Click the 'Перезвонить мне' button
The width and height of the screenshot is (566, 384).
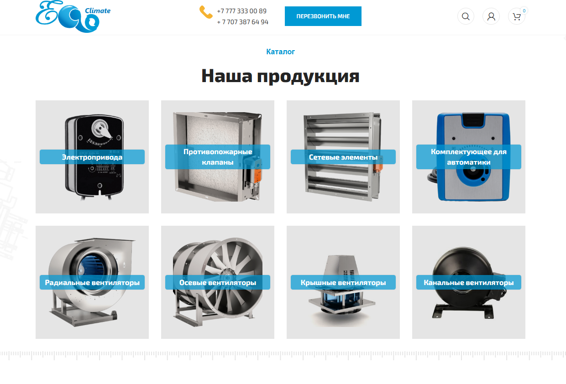click(323, 16)
